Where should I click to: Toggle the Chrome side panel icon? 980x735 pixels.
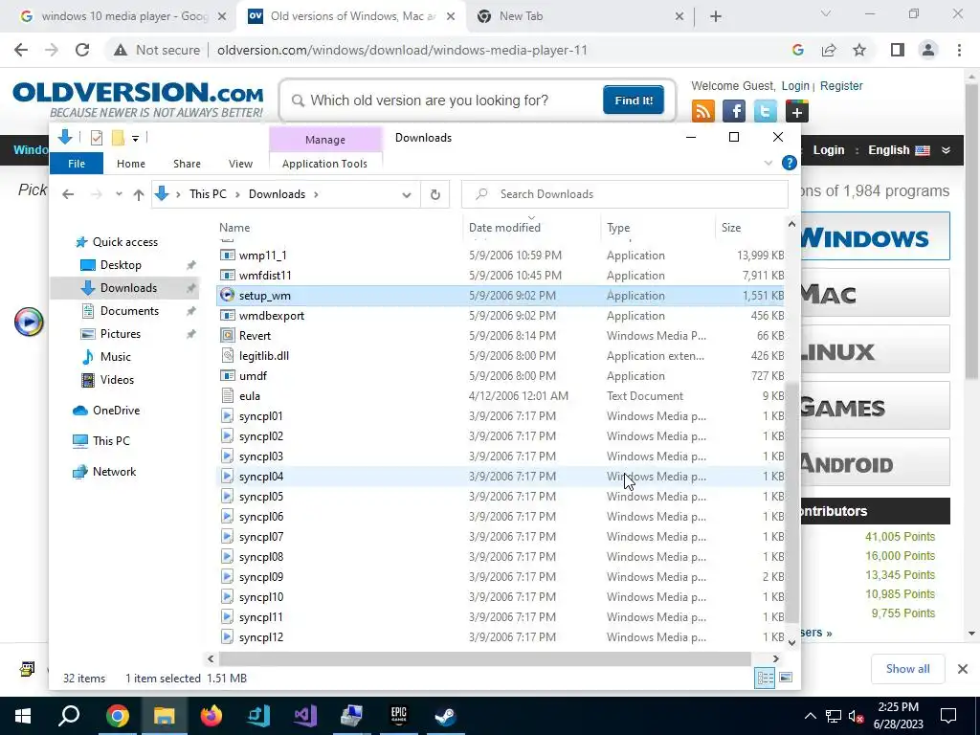[x=898, y=50]
